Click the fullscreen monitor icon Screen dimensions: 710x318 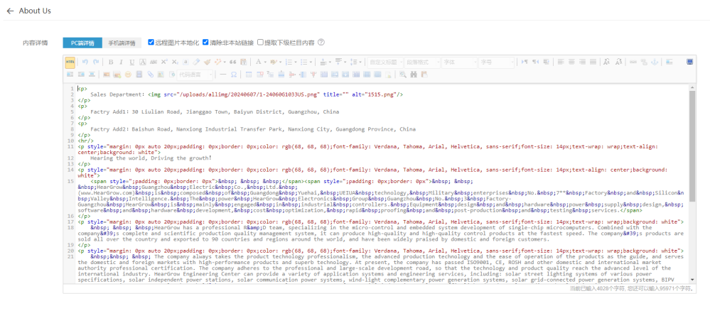point(689,62)
